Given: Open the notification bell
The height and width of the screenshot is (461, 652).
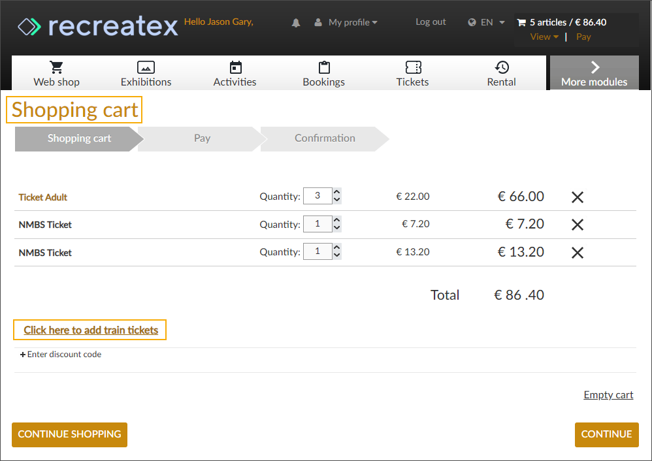Looking at the screenshot, I should click(x=295, y=22).
